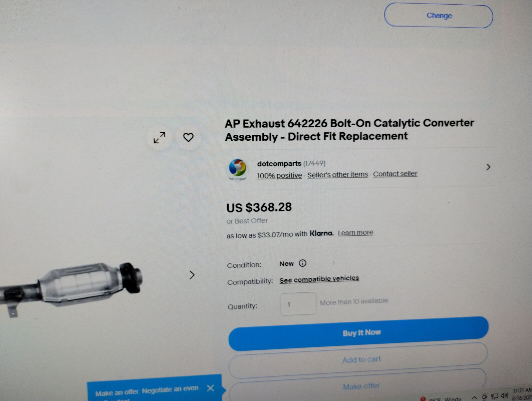Open Klarna Learn more link
532x401 pixels.
tap(355, 233)
